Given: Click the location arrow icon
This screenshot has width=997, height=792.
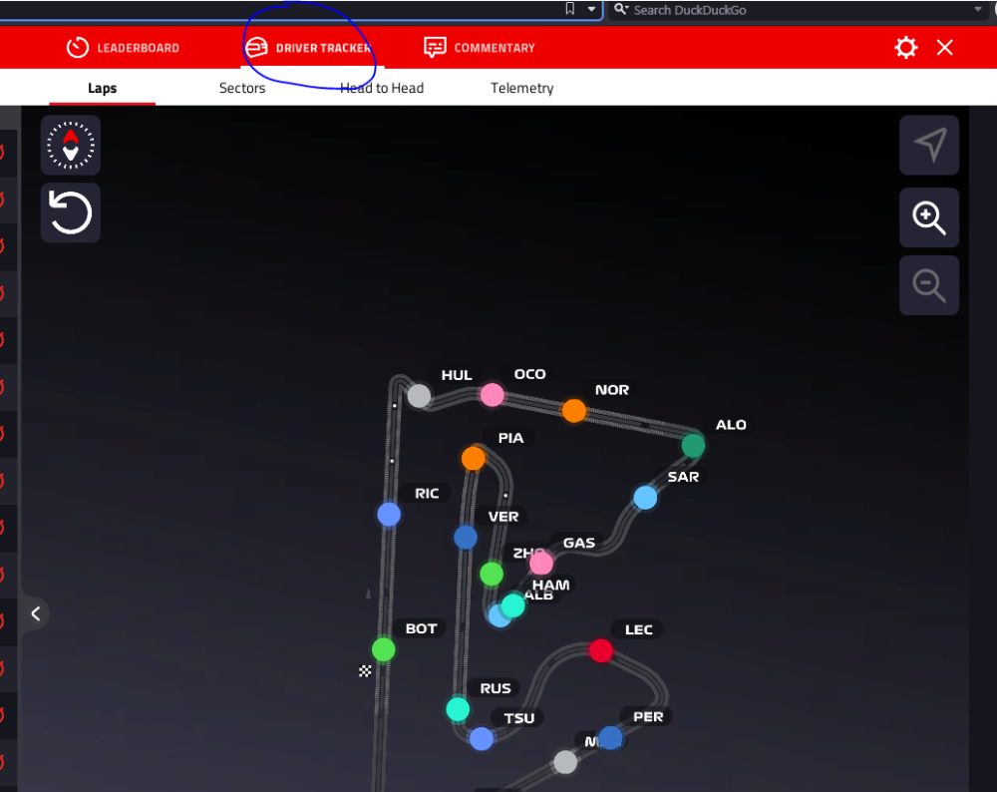Looking at the screenshot, I should tap(929, 146).
